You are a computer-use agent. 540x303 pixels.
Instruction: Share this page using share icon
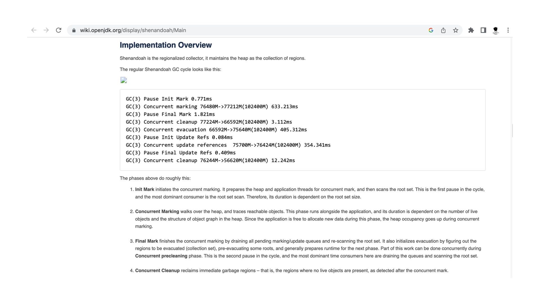coord(443,30)
